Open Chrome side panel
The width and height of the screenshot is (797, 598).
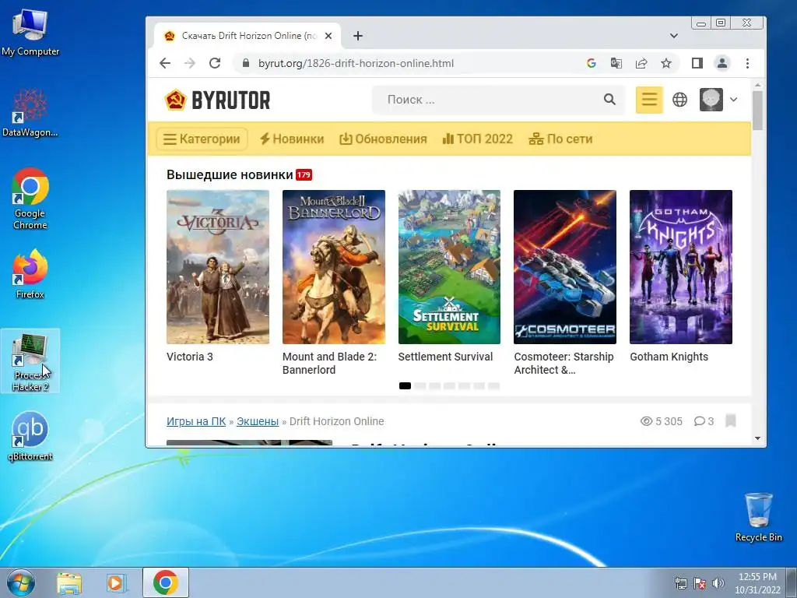[697, 63]
